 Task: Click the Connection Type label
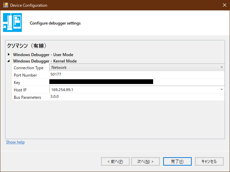pyautogui.click(x=29, y=68)
